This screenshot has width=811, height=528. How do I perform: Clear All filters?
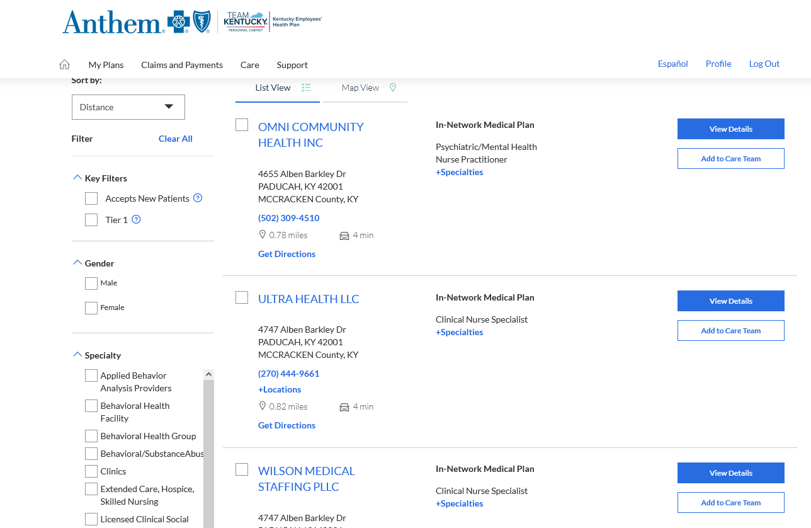point(176,139)
